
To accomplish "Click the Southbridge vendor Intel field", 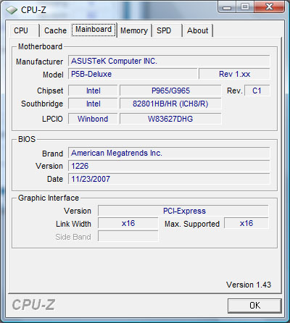I will point(93,104).
